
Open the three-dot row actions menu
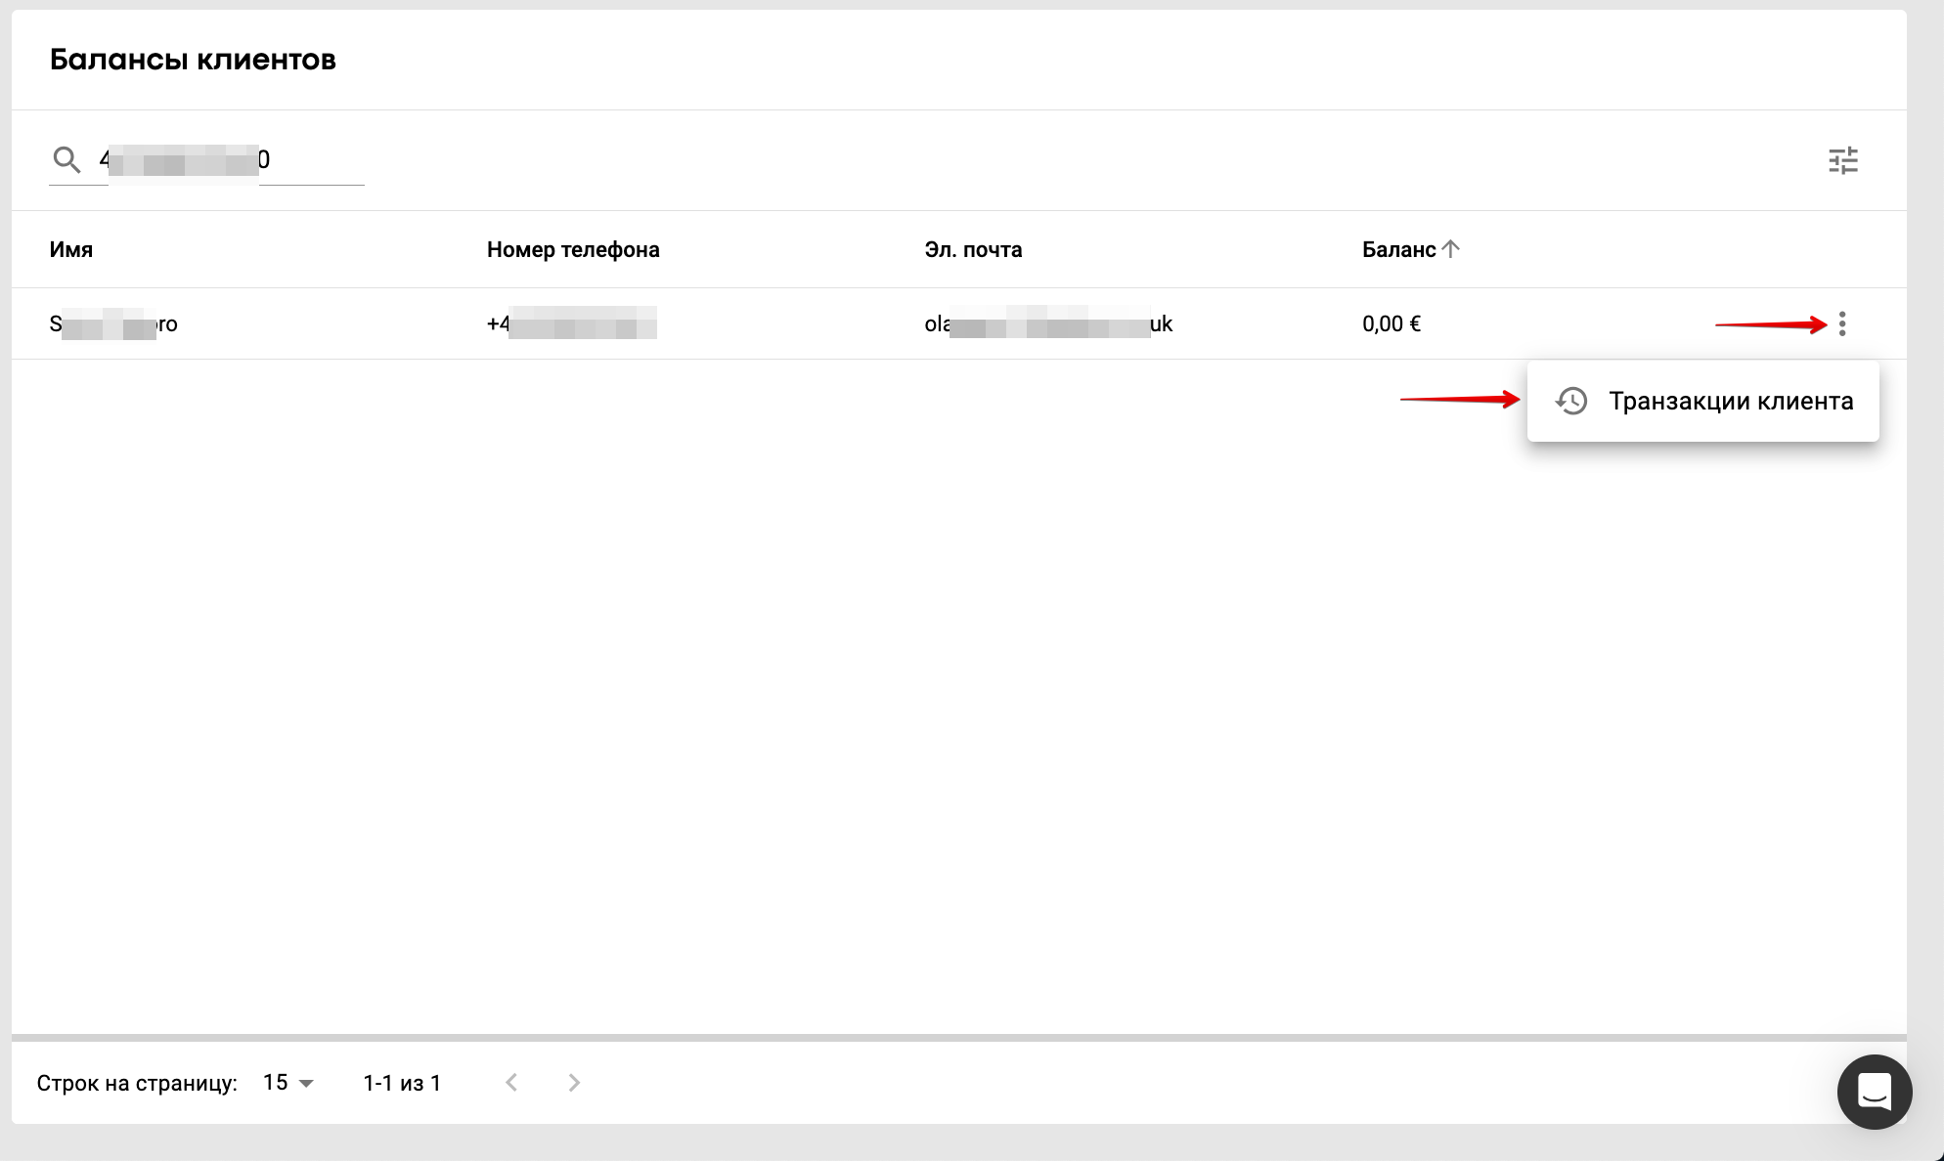(x=1841, y=323)
